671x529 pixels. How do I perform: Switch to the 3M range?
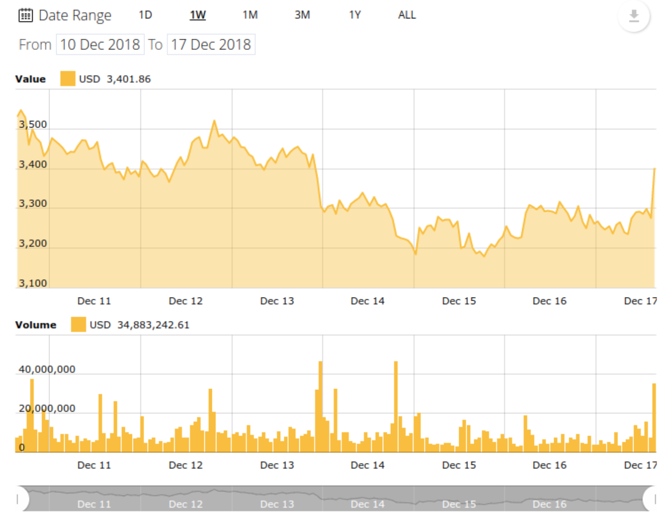302,15
